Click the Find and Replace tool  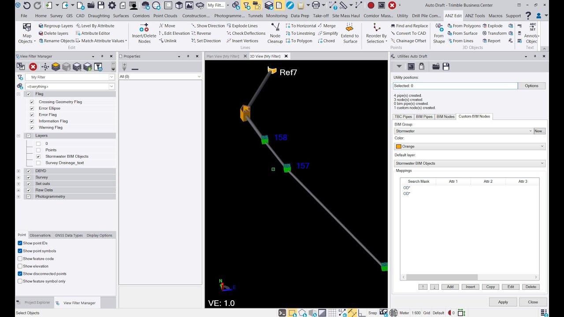(x=409, y=26)
